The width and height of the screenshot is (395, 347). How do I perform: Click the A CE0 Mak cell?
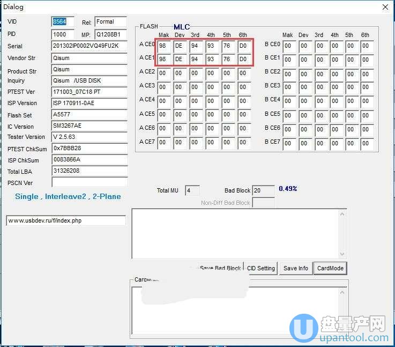(164, 46)
